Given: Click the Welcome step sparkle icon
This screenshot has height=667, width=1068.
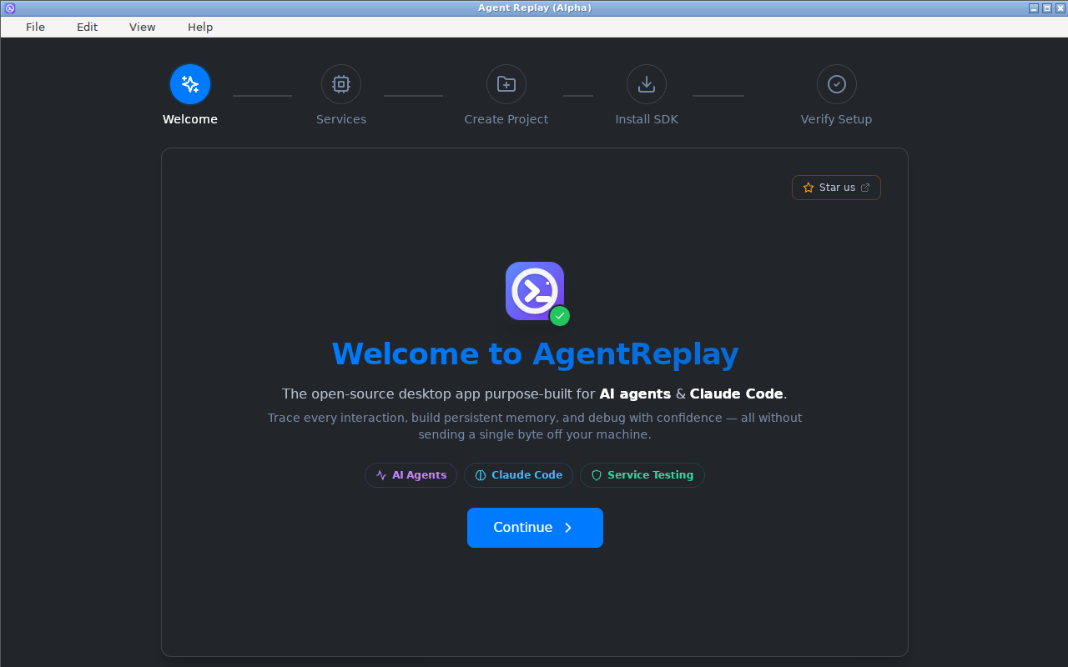Looking at the screenshot, I should (190, 84).
